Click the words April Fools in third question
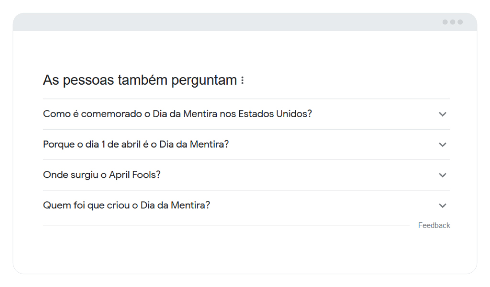The image size is (490, 287). (x=134, y=175)
